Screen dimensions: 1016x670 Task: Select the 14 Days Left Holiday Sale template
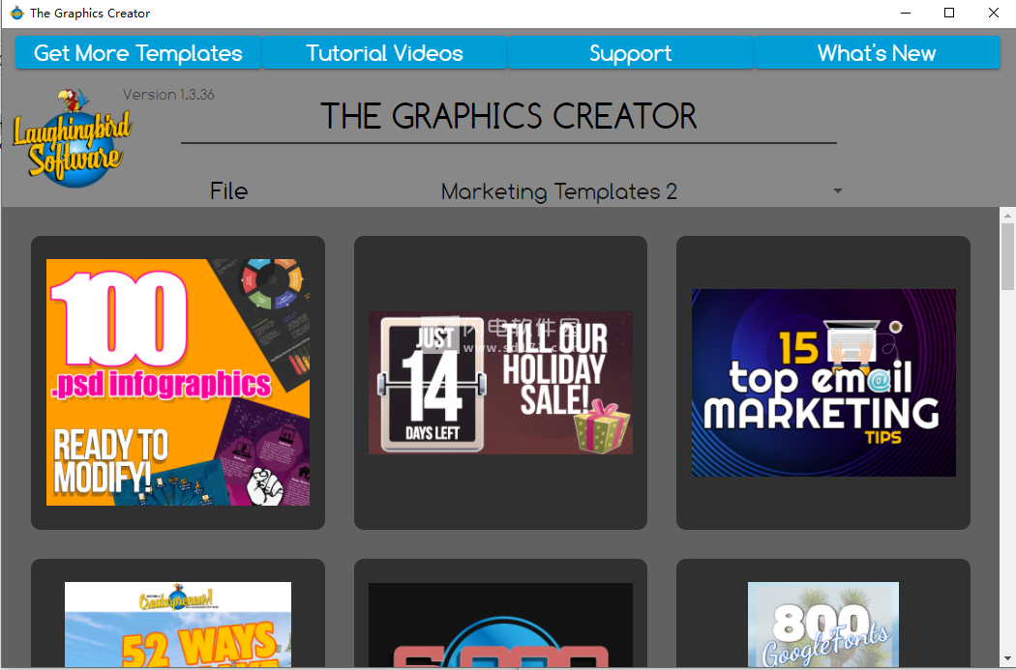click(x=500, y=383)
